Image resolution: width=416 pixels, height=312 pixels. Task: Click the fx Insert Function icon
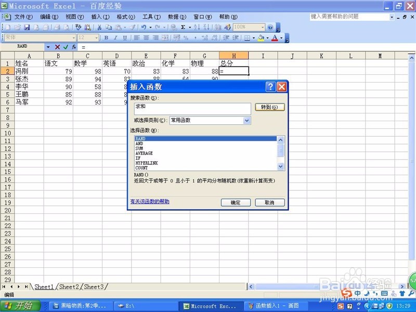point(74,47)
